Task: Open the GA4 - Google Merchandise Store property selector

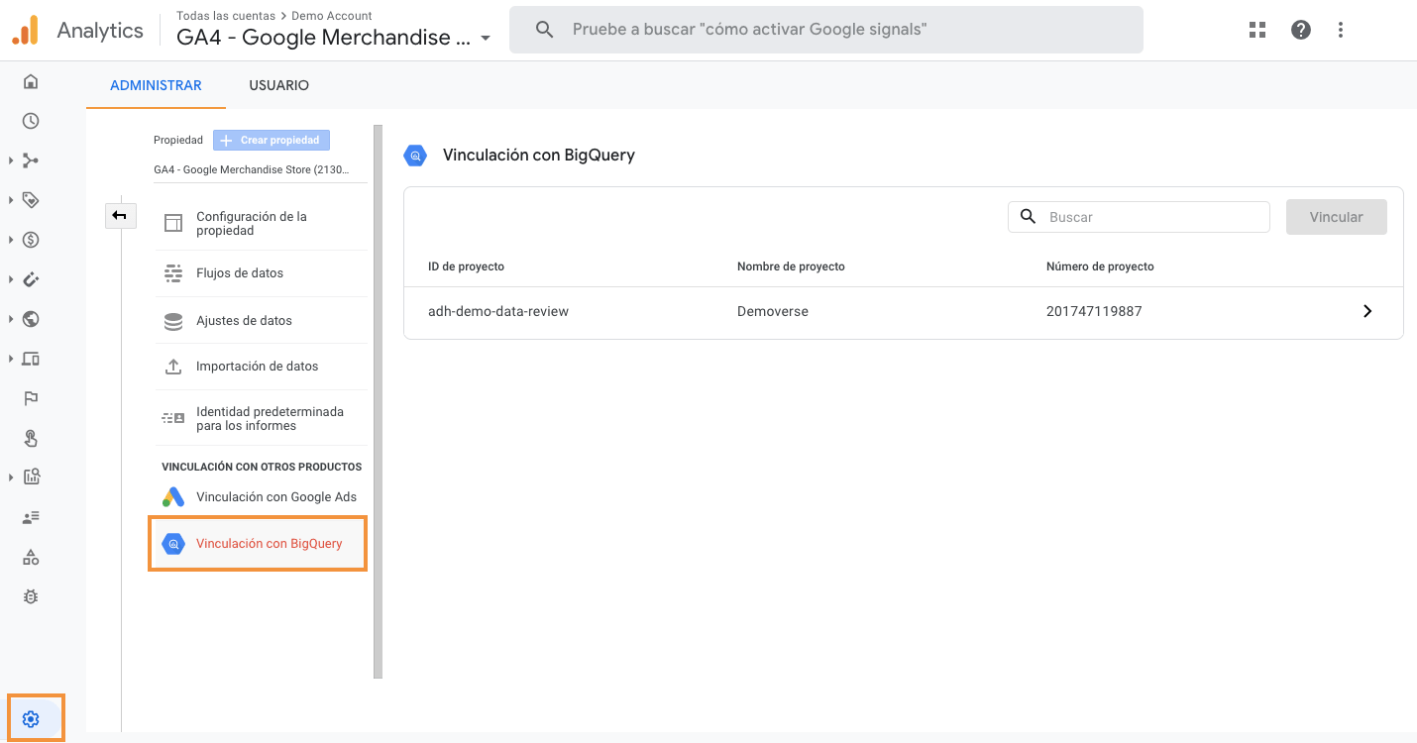Action: coord(334,38)
